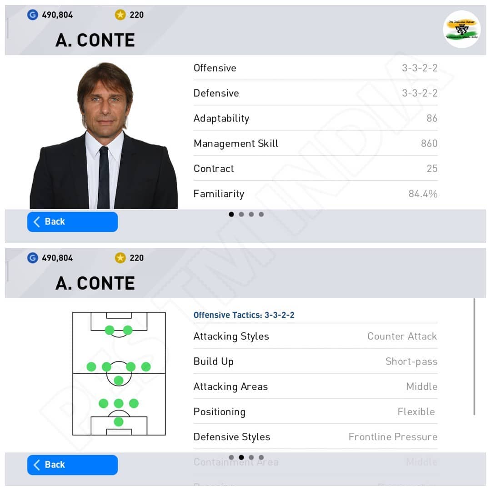Open the Build Up Short-pass row
The image size is (491, 491).
pyautogui.click(x=316, y=361)
